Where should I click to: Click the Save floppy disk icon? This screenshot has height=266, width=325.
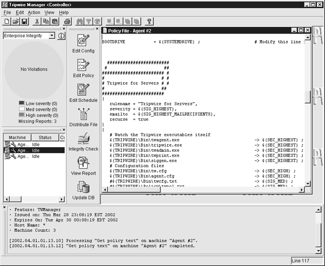click(x=25, y=21)
